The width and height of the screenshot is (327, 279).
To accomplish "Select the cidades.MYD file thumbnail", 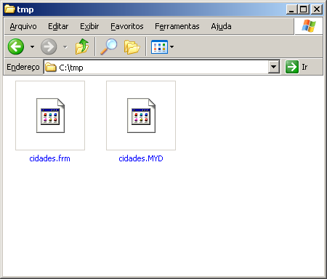I will click(x=141, y=116).
